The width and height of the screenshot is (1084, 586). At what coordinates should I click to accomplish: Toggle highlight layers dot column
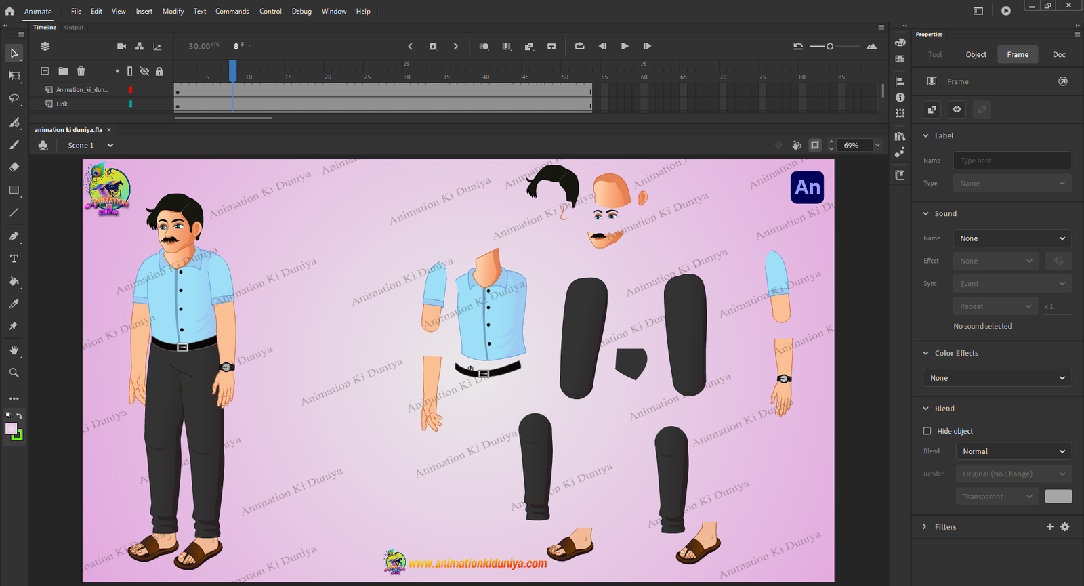coord(117,71)
